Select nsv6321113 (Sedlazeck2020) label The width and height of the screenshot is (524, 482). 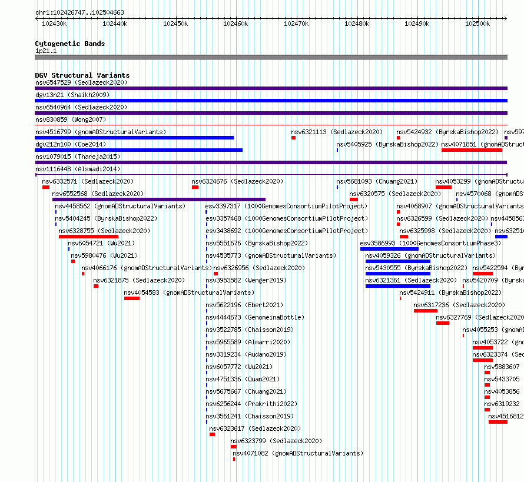337,132
